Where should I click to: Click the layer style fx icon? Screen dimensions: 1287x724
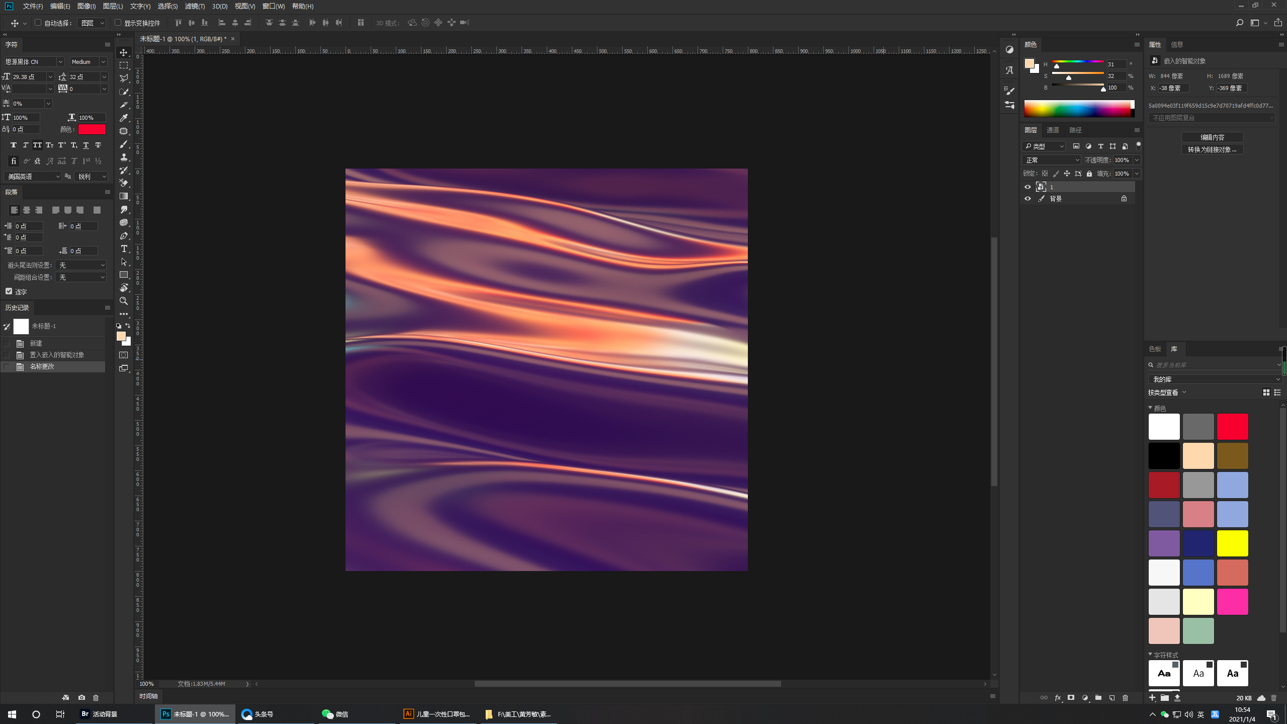[x=1058, y=698]
